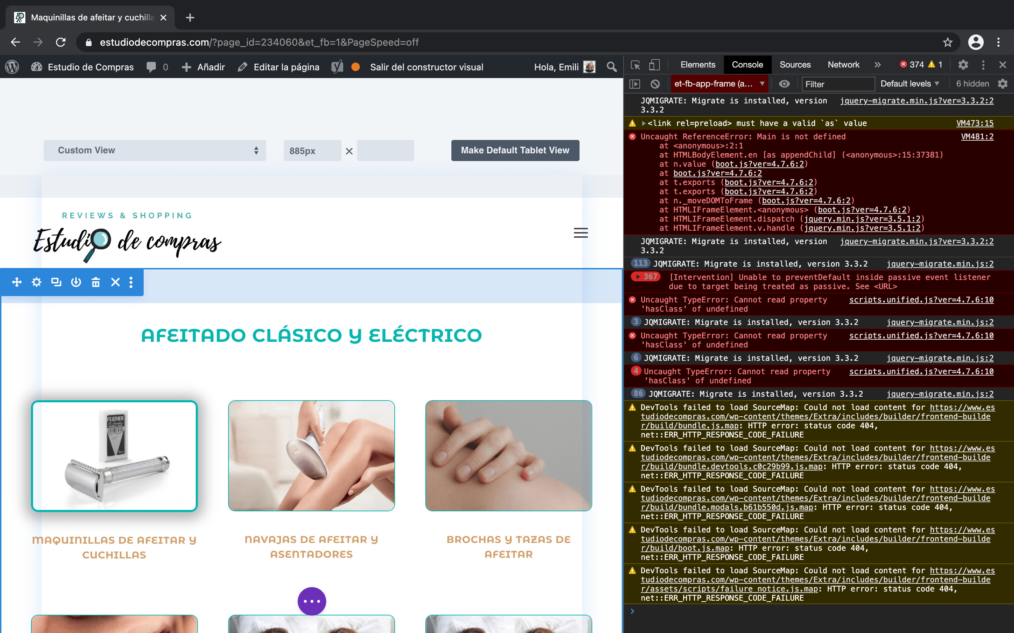Open the Custom View dropdown
Viewport: 1014px width, 633px height.
(155, 150)
